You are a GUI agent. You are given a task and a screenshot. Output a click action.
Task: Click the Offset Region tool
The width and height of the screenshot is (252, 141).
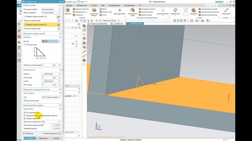coord(147,9)
